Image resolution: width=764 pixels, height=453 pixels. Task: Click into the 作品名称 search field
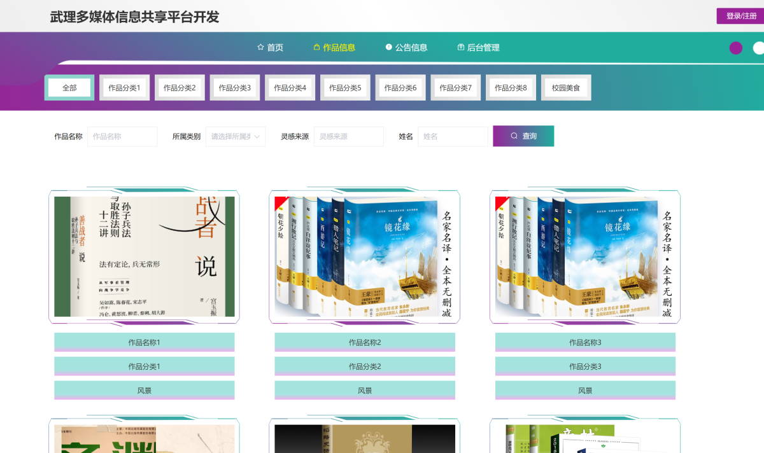pos(122,136)
